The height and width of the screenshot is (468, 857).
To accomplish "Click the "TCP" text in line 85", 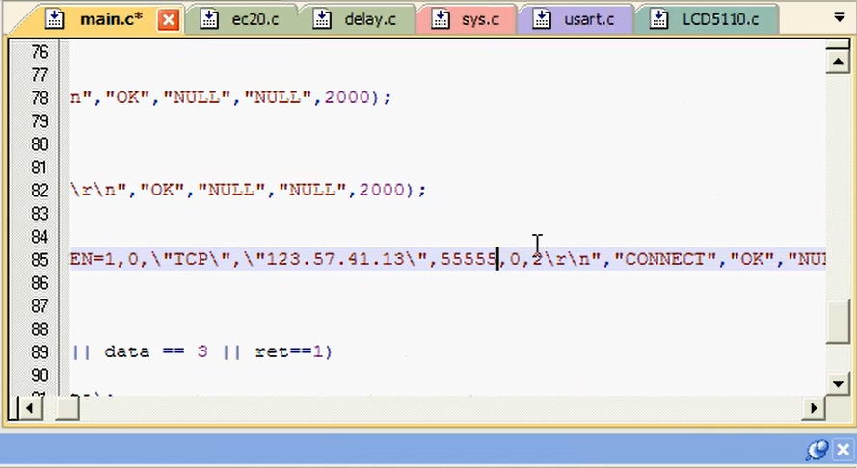I will 191,259.
